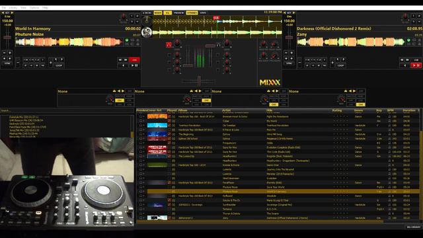Sort library by the Artist column header
The height and width of the screenshot is (238, 423).
[226, 110]
